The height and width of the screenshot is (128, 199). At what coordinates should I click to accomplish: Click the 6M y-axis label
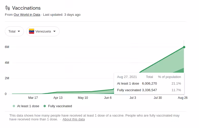coord(7,47)
